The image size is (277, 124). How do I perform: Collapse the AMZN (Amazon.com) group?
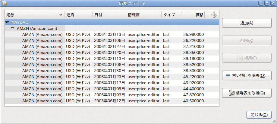pyautogui.click(x=12, y=28)
